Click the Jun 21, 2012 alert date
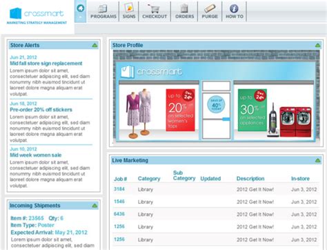This screenshot has height=250, width=327. 23,57
